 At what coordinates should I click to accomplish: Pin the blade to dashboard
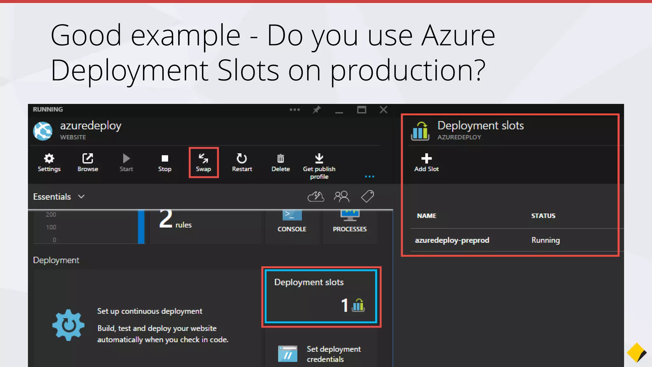(x=316, y=110)
